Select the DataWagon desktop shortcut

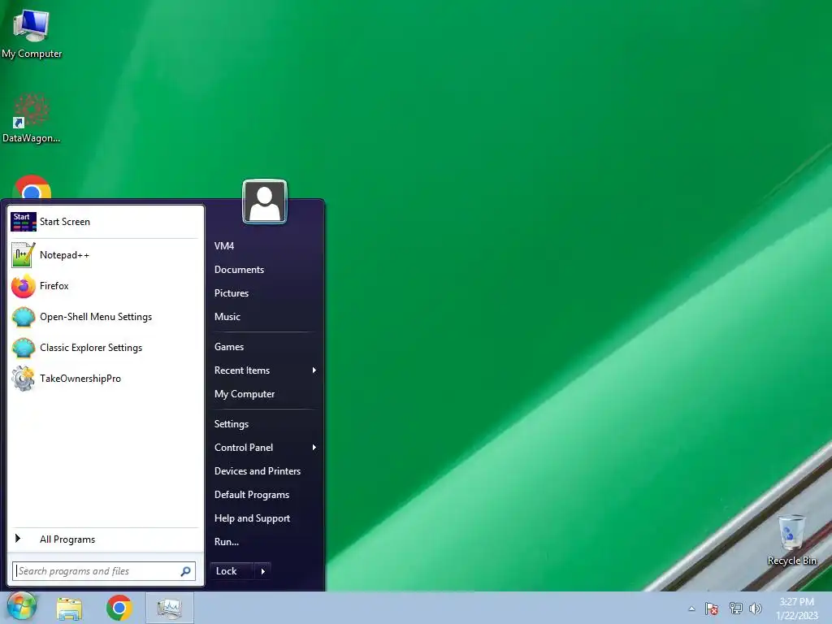[32, 119]
